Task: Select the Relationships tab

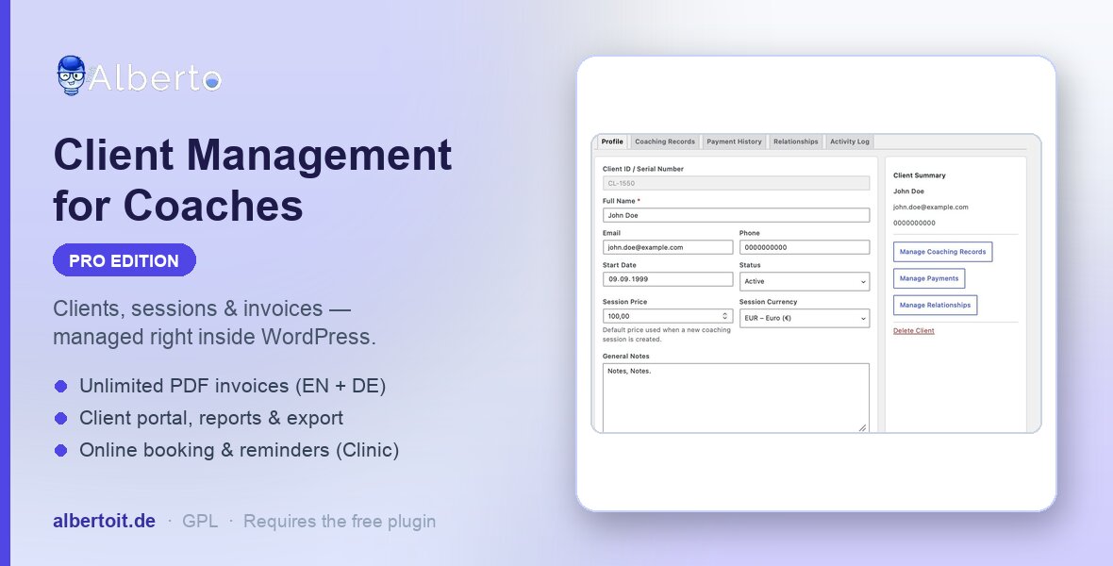Action: pyautogui.click(x=796, y=141)
